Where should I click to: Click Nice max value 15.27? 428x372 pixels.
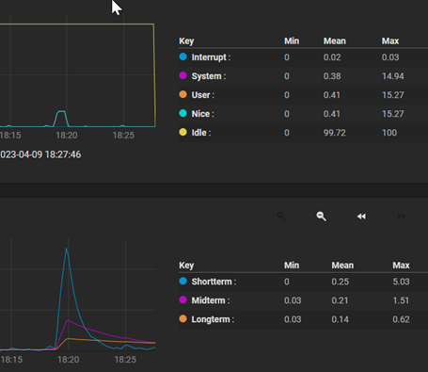point(393,114)
